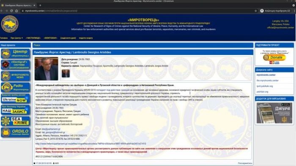The image size is (296, 166).
Task: Open the ЧИСТИЛИЩЕ navigation menu item
Action: (33, 38)
